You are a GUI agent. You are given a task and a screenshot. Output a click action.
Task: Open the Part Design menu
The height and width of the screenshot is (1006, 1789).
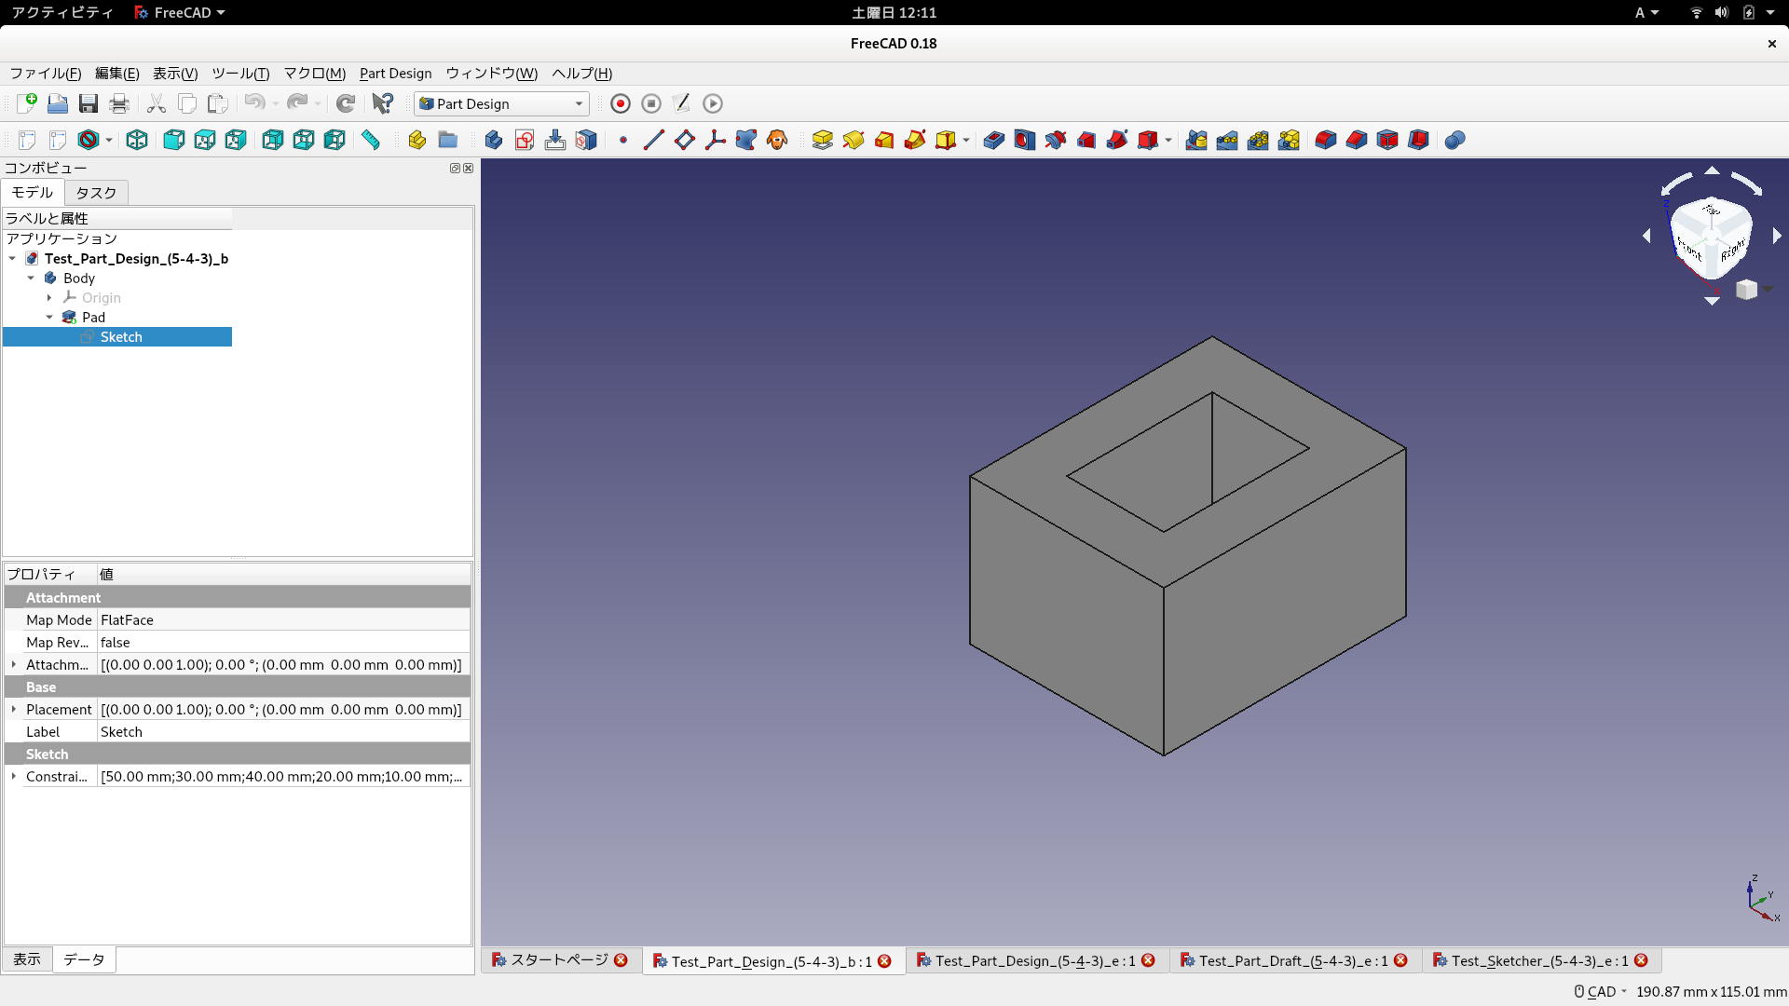[395, 74]
